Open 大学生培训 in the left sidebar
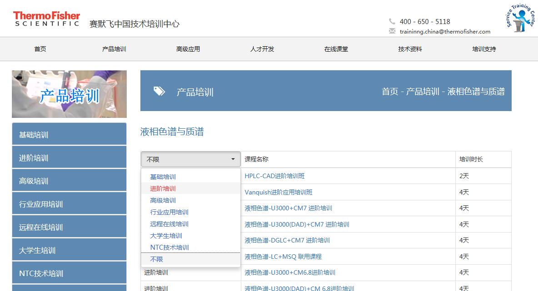 point(70,250)
